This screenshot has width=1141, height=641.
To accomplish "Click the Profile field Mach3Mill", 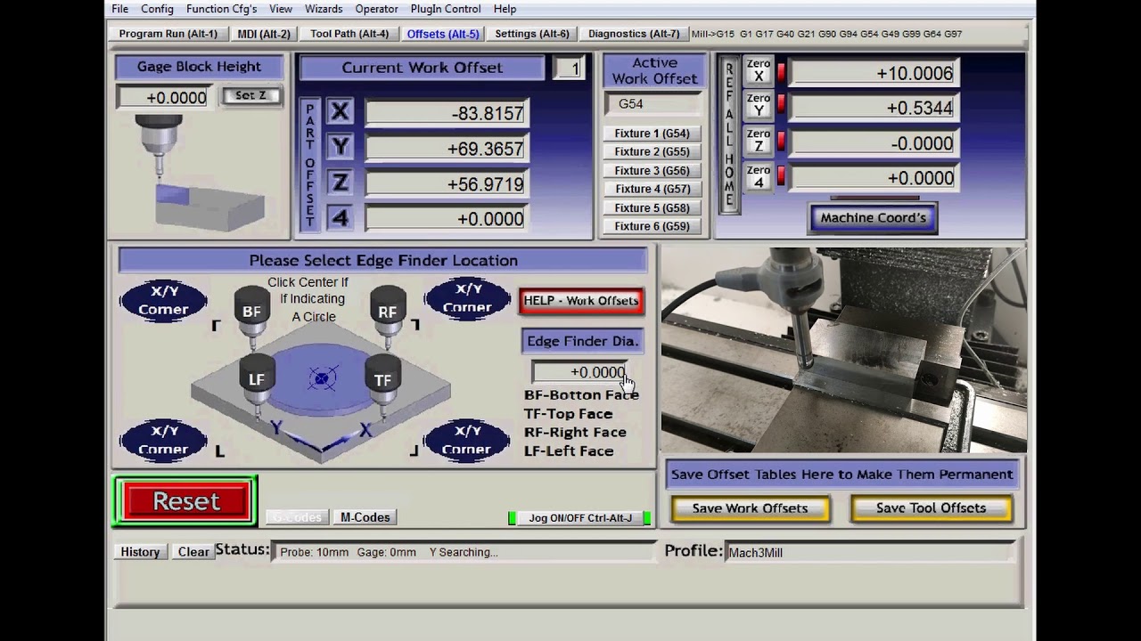I will [x=869, y=553].
